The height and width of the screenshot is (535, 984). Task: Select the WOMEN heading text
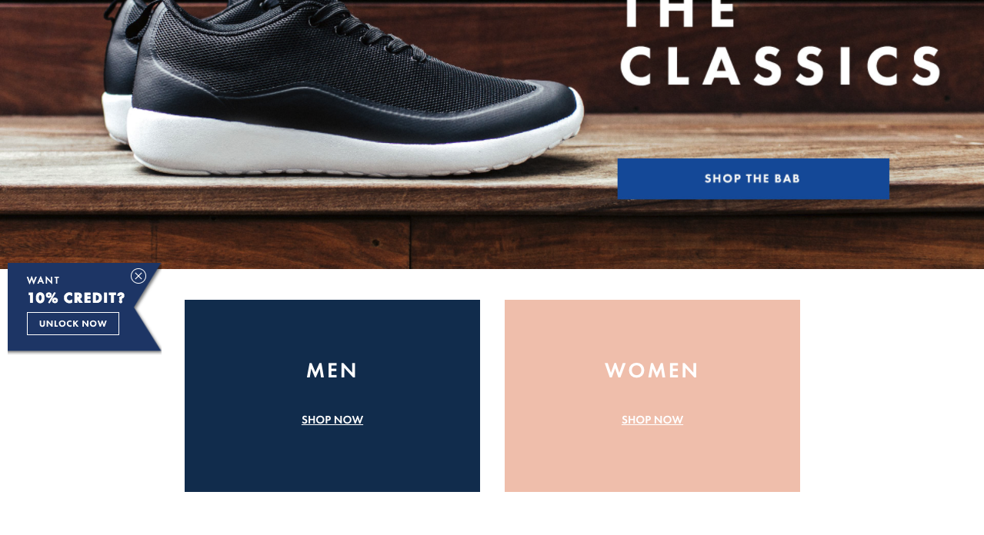pos(652,371)
